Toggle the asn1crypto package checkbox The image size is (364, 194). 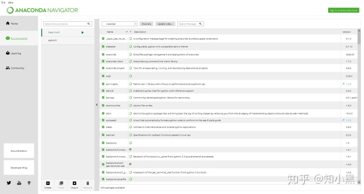[x=103, y=84]
